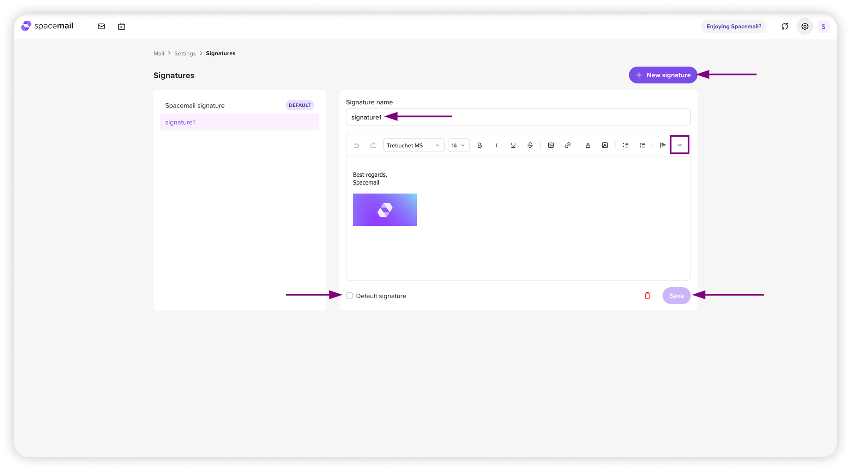The image size is (851, 471).
Task: Click the Bold formatting icon
Action: click(479, 145)
